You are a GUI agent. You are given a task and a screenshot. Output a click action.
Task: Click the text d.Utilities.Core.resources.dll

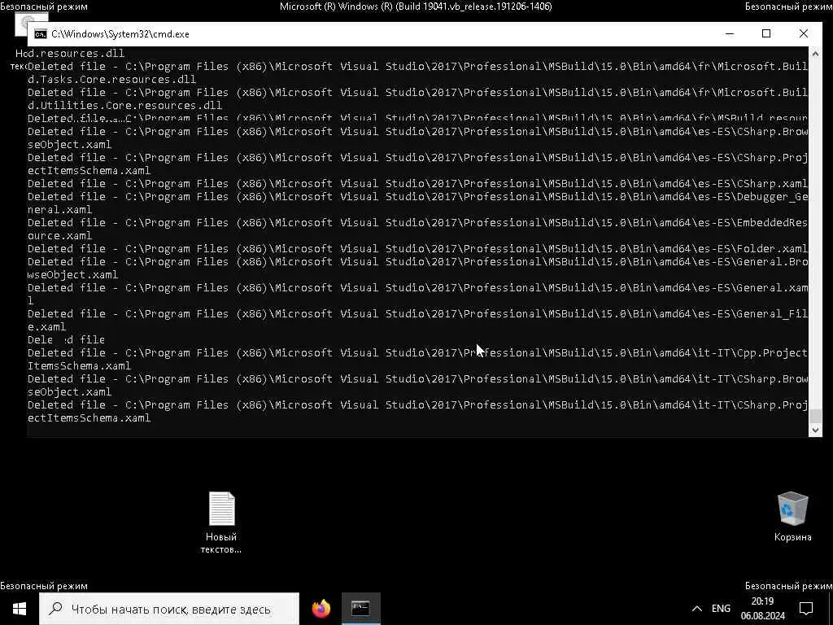124,105
